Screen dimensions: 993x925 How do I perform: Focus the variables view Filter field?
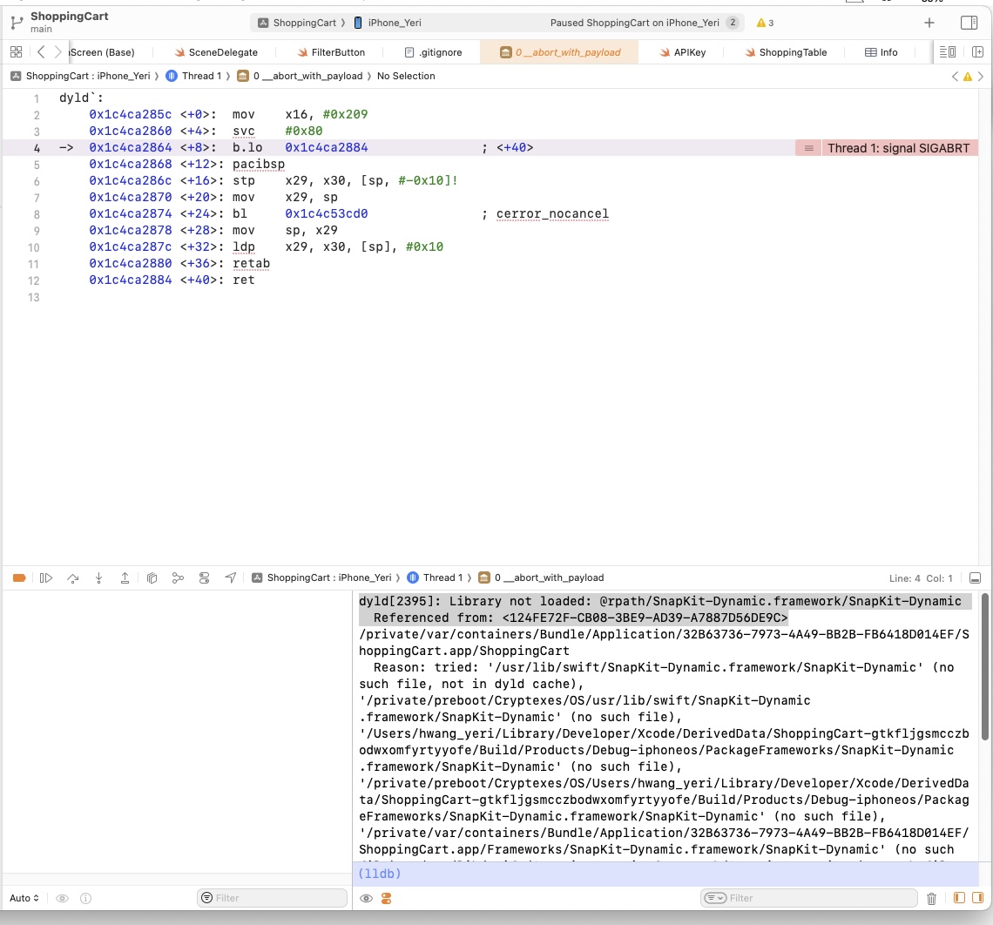coord(273,898)
